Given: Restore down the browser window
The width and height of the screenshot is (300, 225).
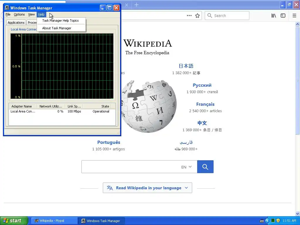Looking at the screenshot, I should point(289,5).
